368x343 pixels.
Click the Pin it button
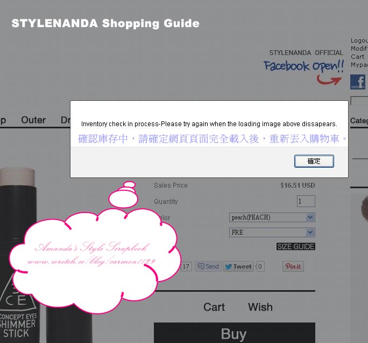tap(293, 266)
